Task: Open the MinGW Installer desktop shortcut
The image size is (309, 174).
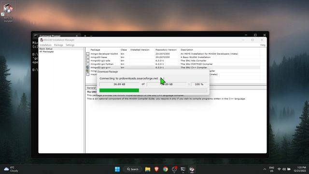Action: 8,13
